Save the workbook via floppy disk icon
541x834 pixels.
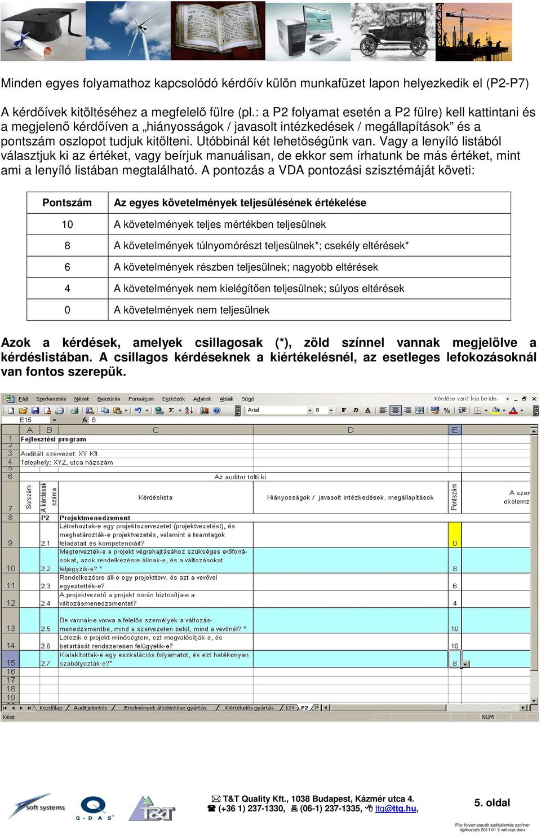[35, 411]
